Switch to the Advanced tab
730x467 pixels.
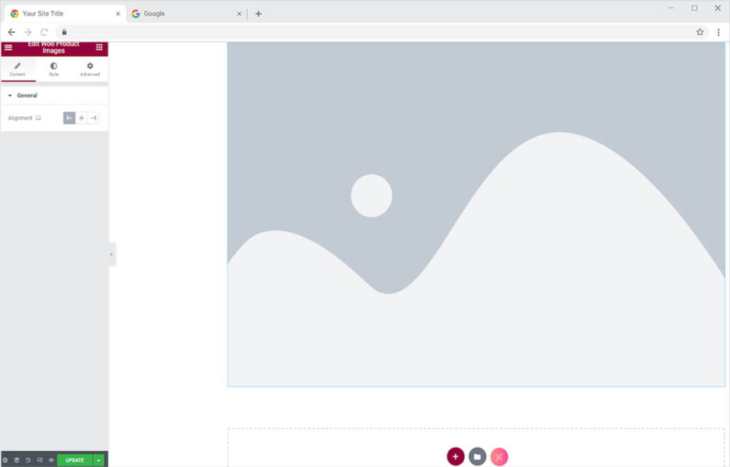pos(90,69)
